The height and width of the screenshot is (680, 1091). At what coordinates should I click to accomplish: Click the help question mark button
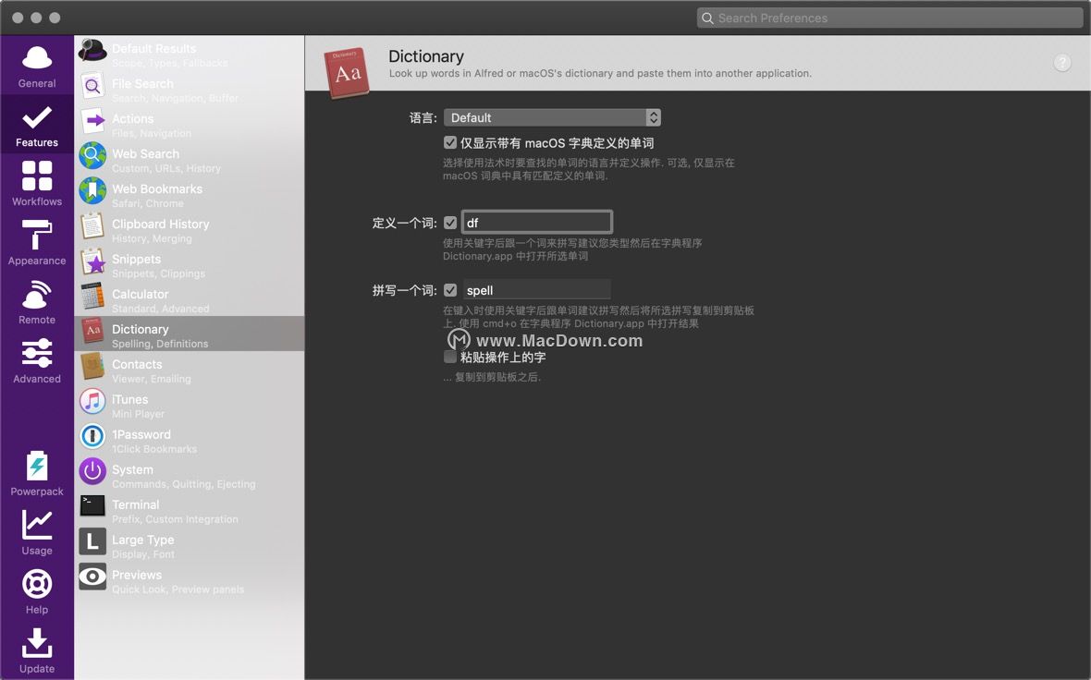(x=1061, y=63)
